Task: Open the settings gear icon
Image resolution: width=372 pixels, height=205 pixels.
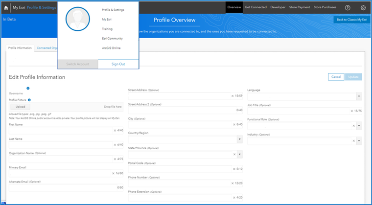Action: click(x=363, y=8)
